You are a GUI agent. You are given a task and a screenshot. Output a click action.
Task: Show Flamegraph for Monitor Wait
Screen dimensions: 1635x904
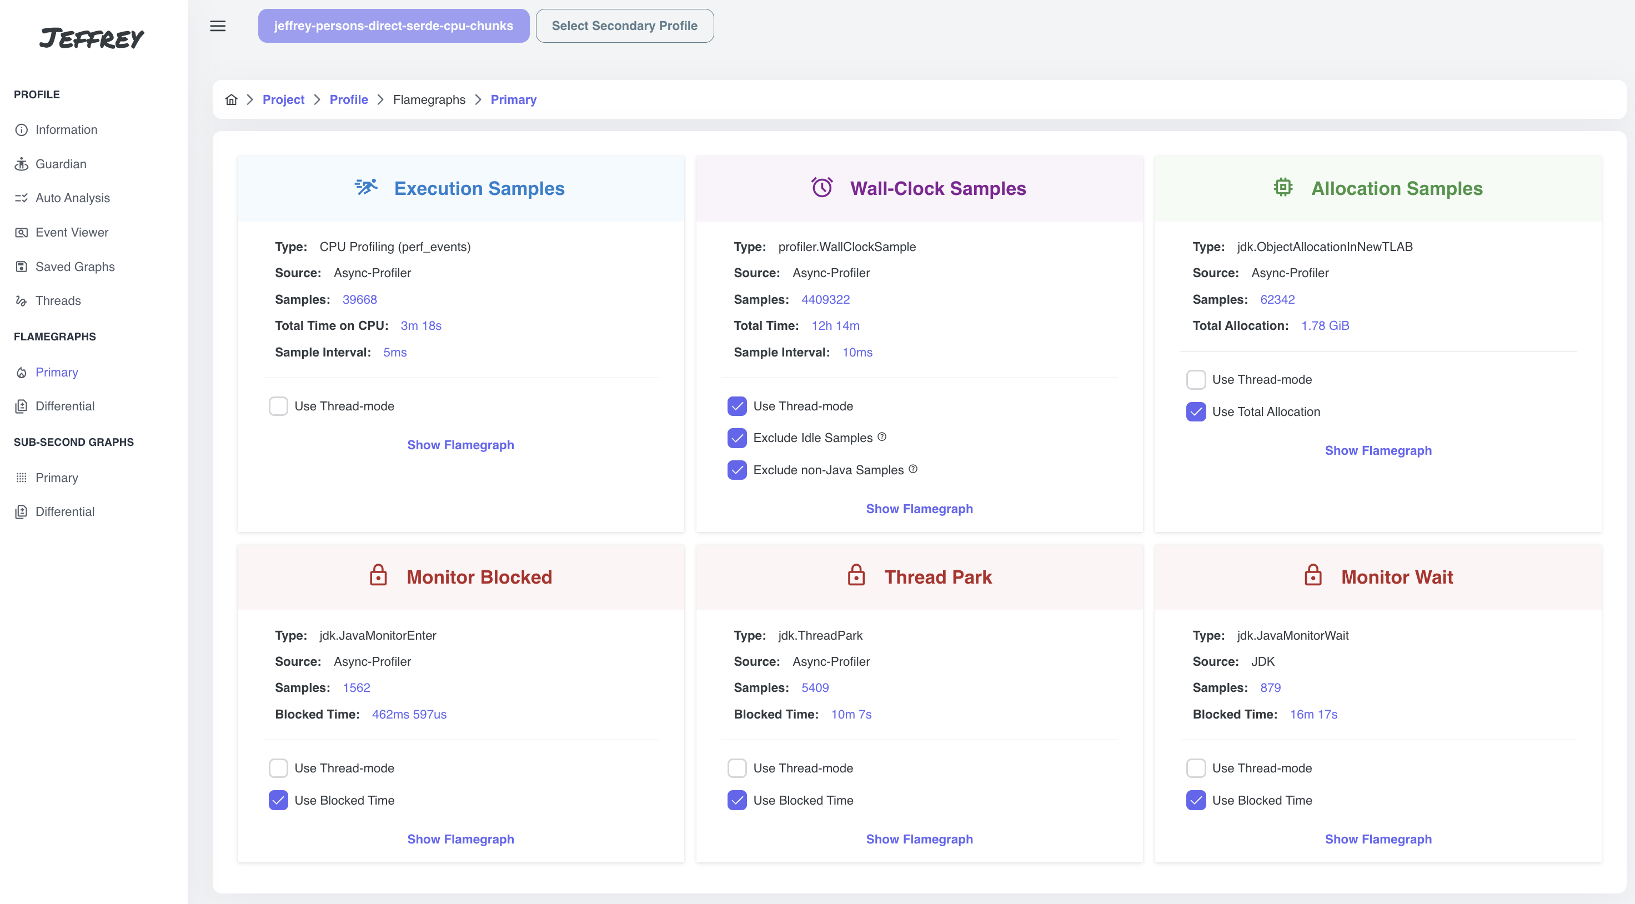tap(1378, 839)
